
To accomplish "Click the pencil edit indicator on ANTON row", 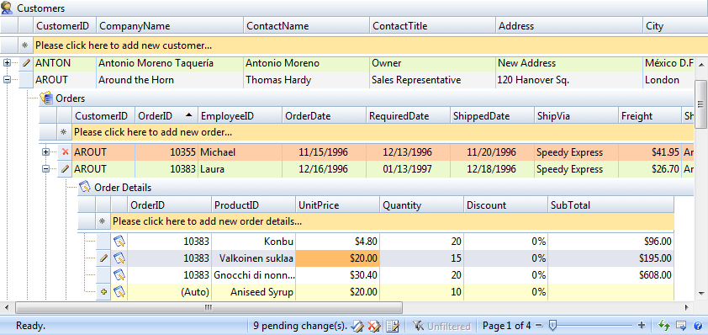I will (26, 63).
